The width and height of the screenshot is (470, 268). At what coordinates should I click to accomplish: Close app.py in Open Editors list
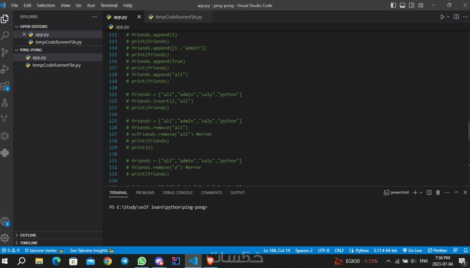tap(24, 34)
